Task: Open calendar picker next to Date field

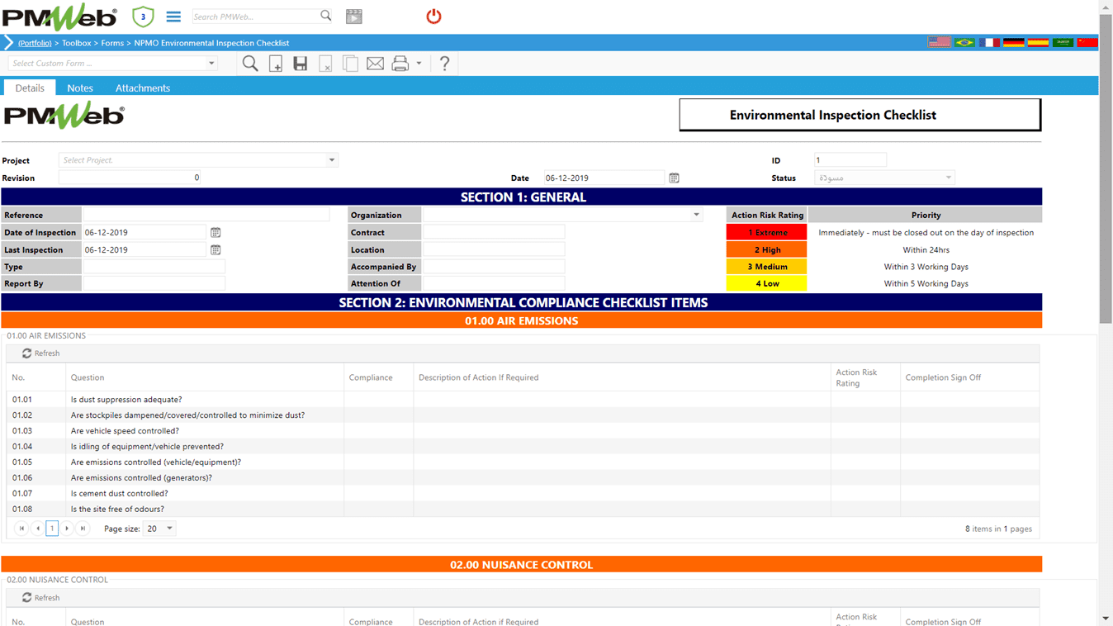Action: (674, 178)
